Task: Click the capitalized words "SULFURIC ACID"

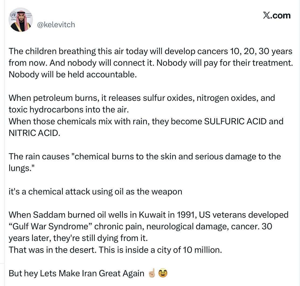Action: click(235, 121)
